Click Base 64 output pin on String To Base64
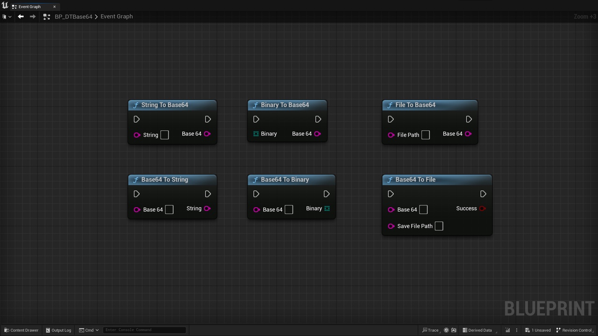Screen dimensions: 598x336 [207, 134]
